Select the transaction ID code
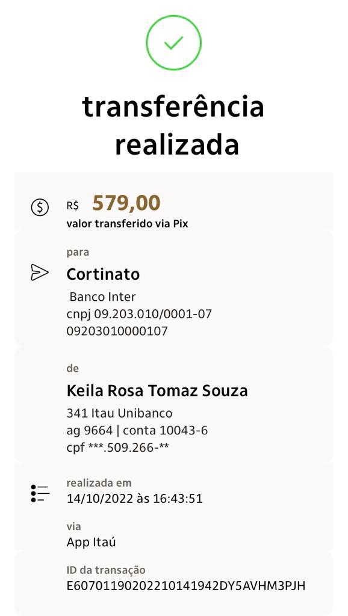The width and height of the screenshot is (348, 616). [185, 586]
